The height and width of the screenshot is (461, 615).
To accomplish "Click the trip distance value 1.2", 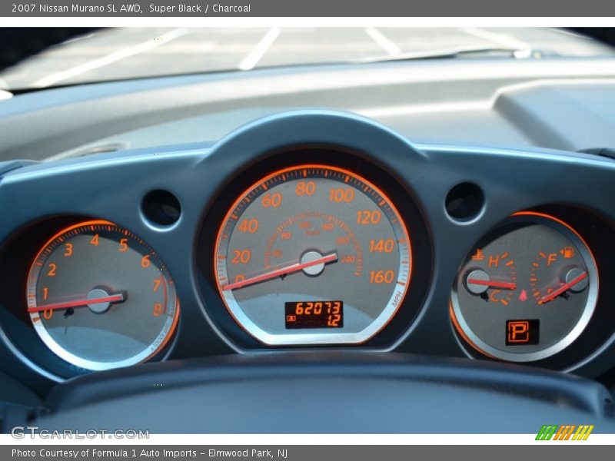I will point(334,321).
